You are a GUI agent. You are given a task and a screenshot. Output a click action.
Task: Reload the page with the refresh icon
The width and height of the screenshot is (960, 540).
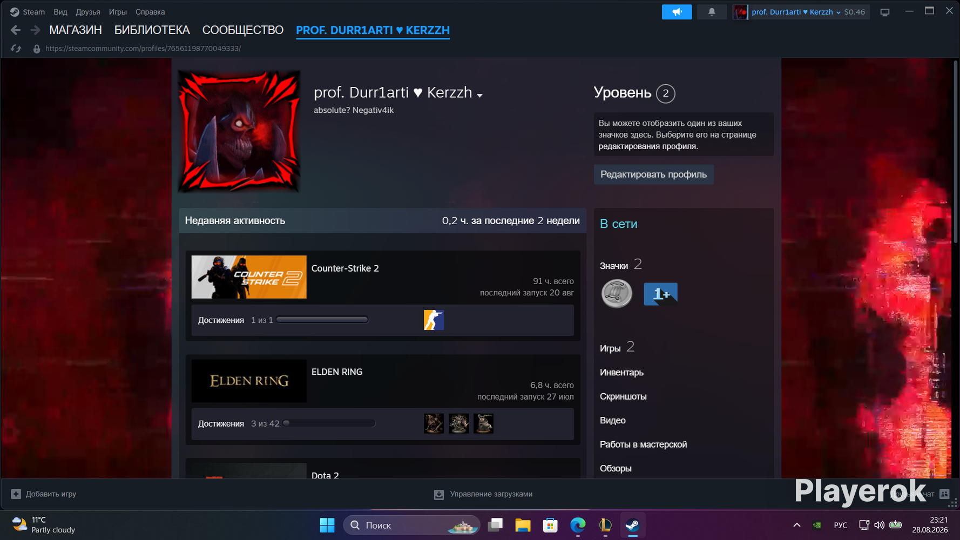[x=16, y=49]
